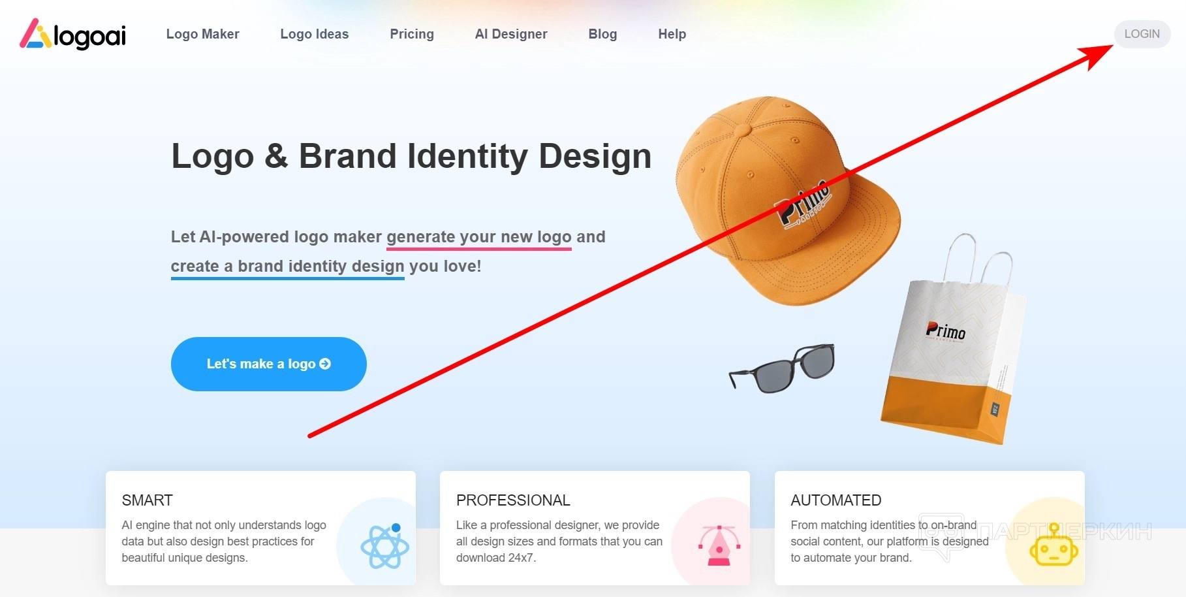
Task: Select the SMART feature card heading
Action: click(147, 500)
